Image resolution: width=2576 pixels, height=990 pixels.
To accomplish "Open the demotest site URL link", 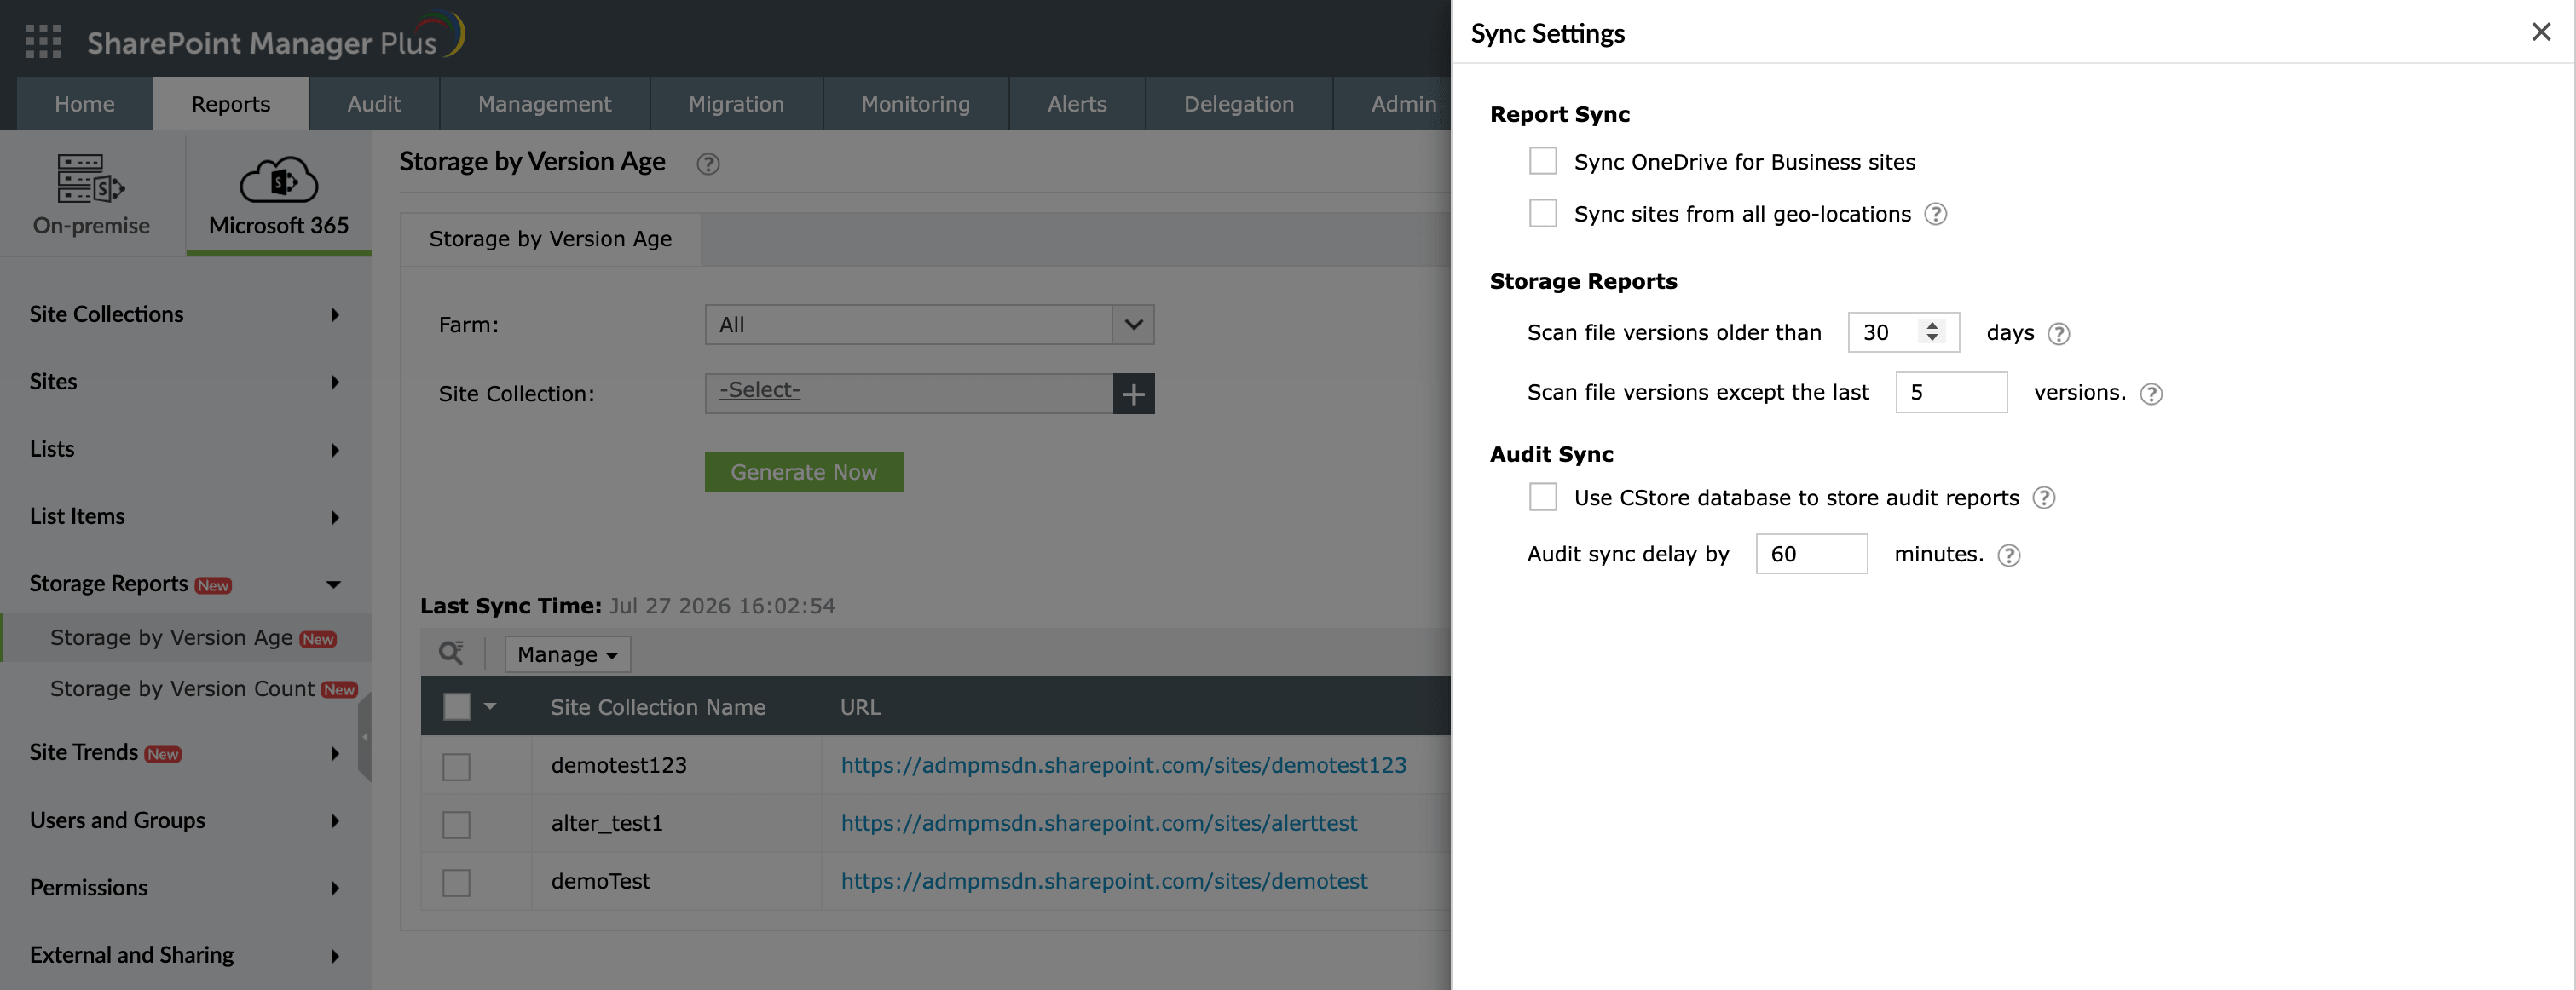I will pyautogui.click(x=1104, y=881).
